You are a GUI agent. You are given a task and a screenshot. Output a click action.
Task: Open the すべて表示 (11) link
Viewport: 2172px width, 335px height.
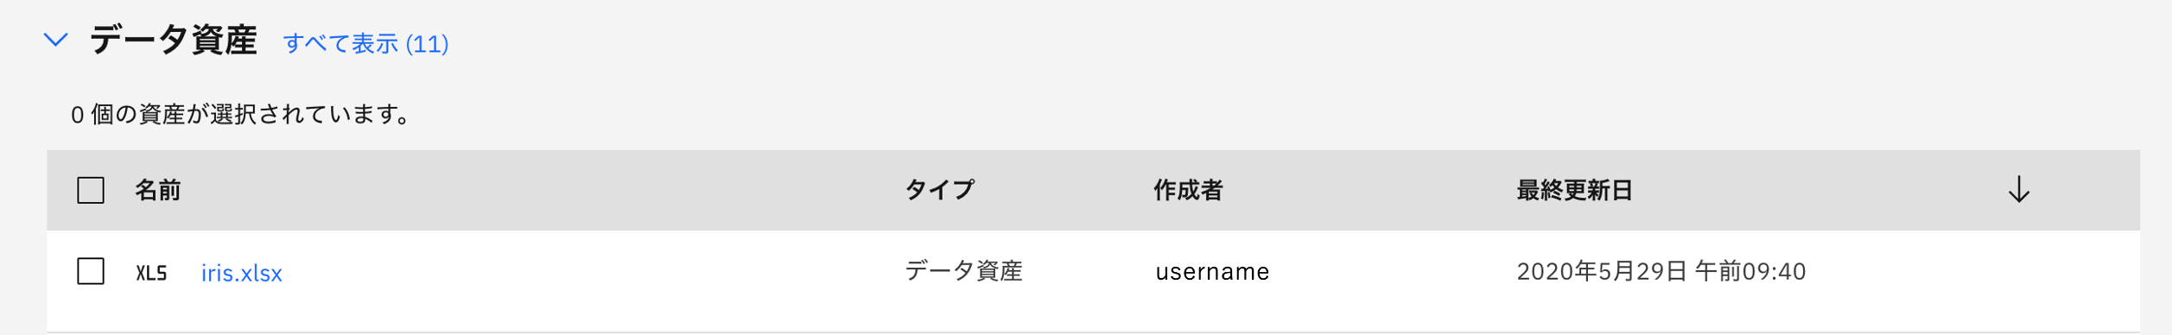[x=365, y=43]
